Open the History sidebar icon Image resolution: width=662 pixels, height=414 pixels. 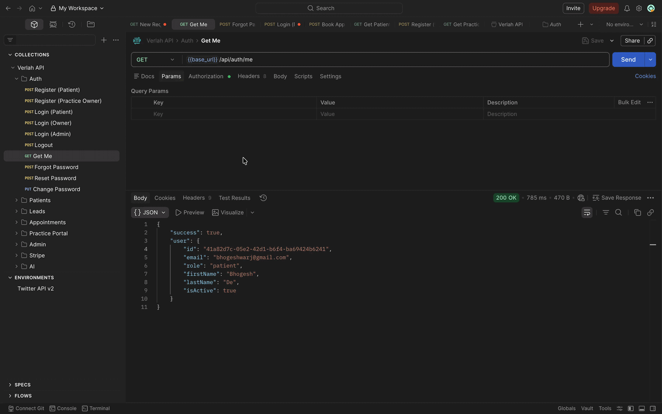(x=72, y=24)
